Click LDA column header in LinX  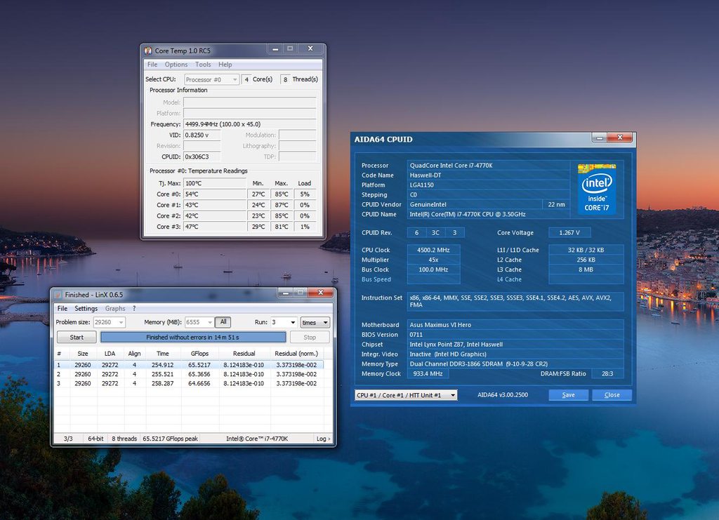click(x=110, y=354)
